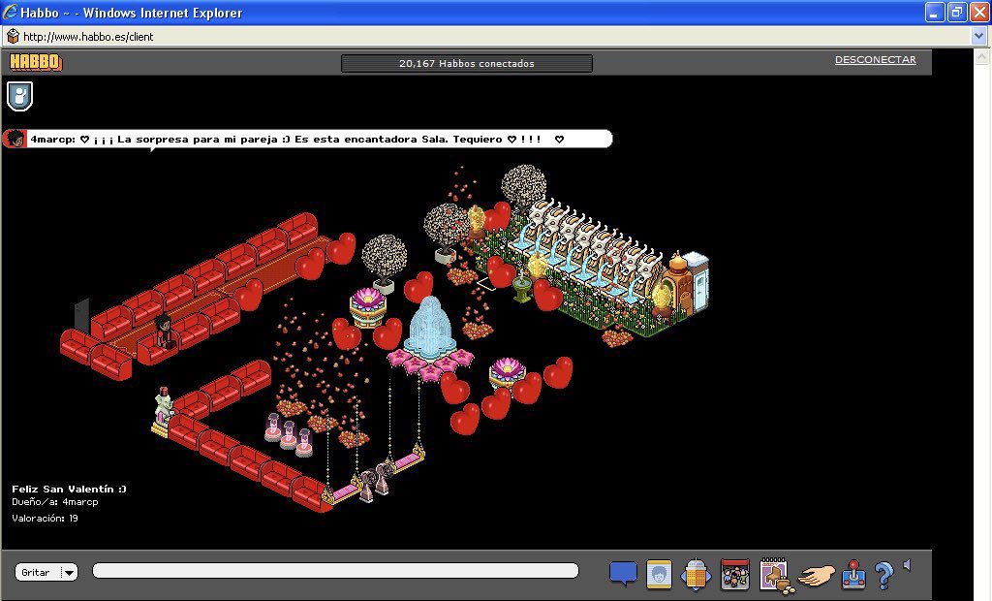This screenshot has width=992, height=601.
Task: Select the avatar sitting on the red sofa
Action: (165, 331)
